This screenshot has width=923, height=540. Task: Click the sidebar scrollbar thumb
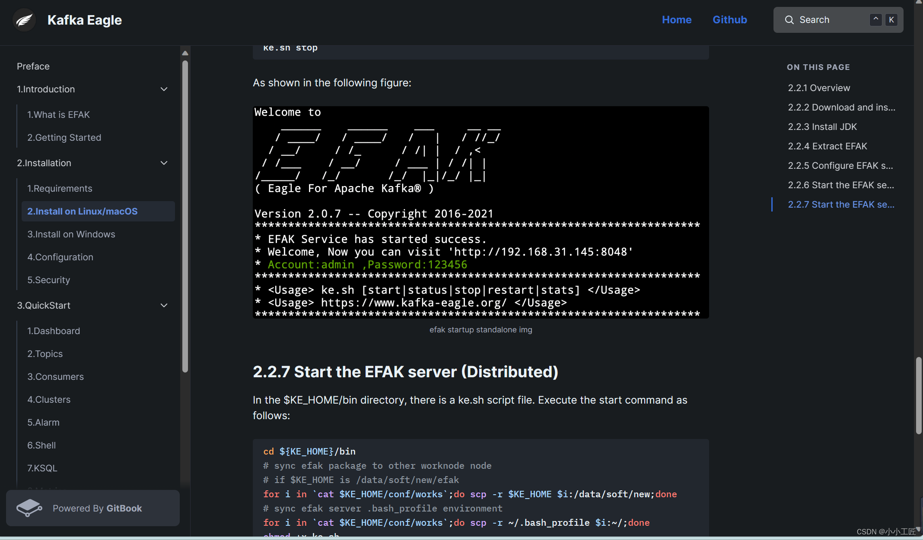pyautogui.click(x=185, y=216)
